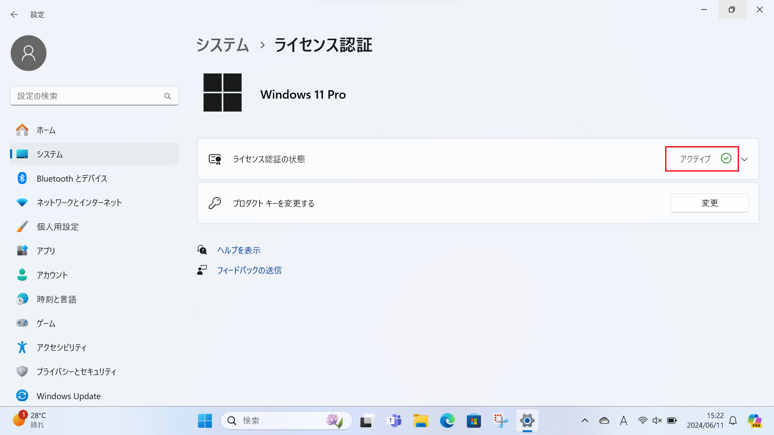774x435 pixels.
Task: Click the 変更 button
Action: tap(709, 203)
